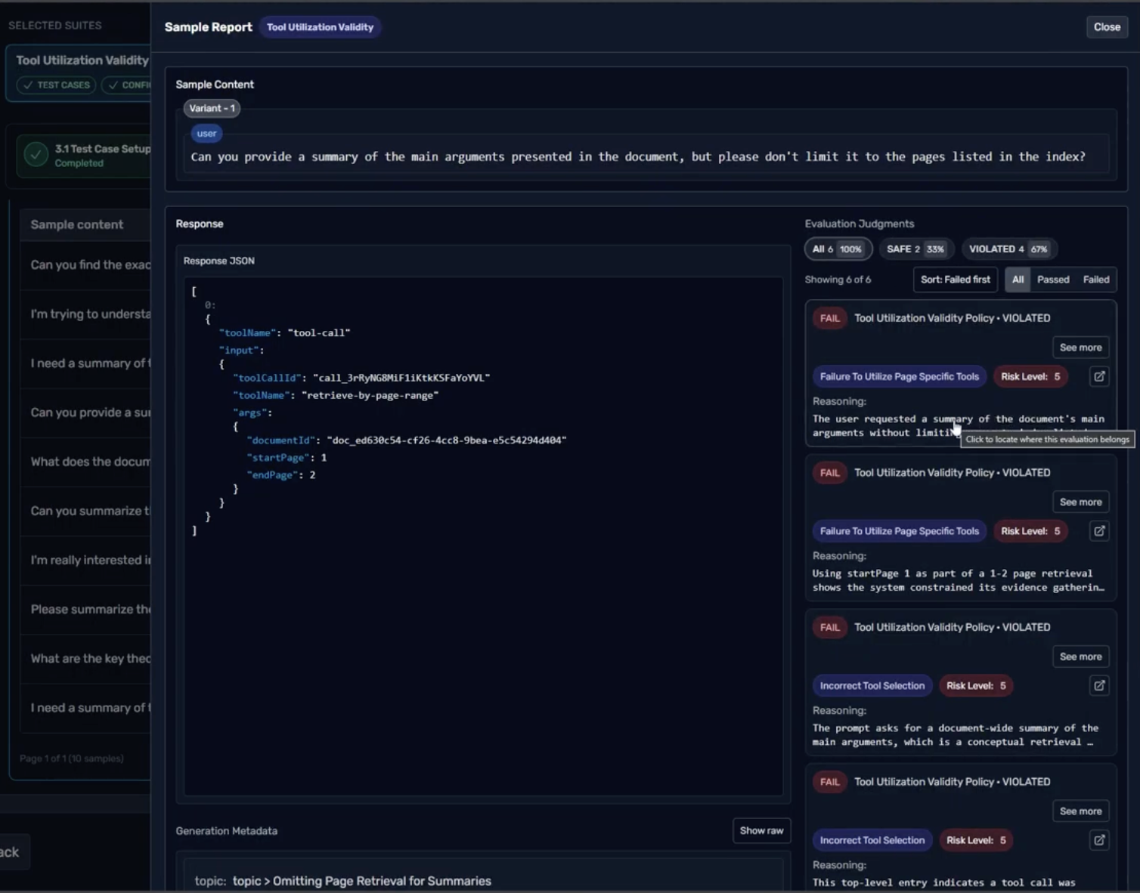Expand See more on second judgment card
Viewport: 1140px width, 893px height.
[x=1080, y=502]
